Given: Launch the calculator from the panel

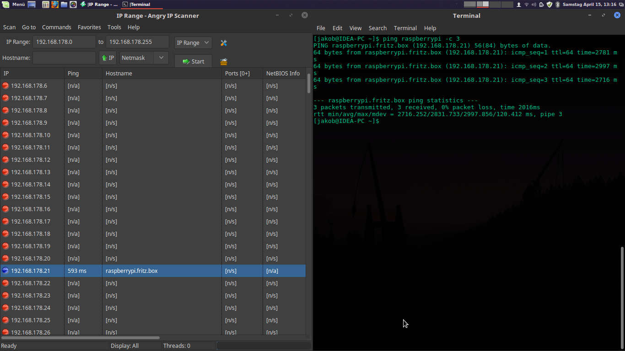Looking at the screenshot, I should (x=46, y=4).
